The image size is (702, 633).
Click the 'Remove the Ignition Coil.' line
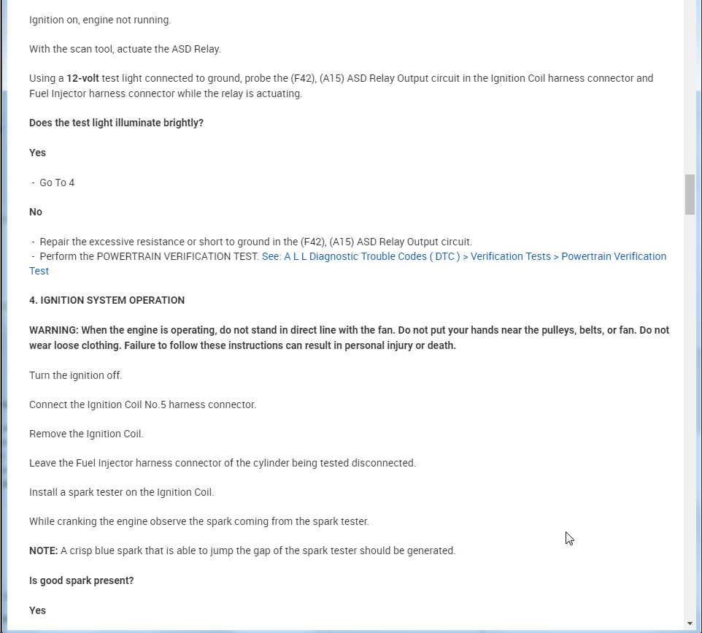(86, 434)
